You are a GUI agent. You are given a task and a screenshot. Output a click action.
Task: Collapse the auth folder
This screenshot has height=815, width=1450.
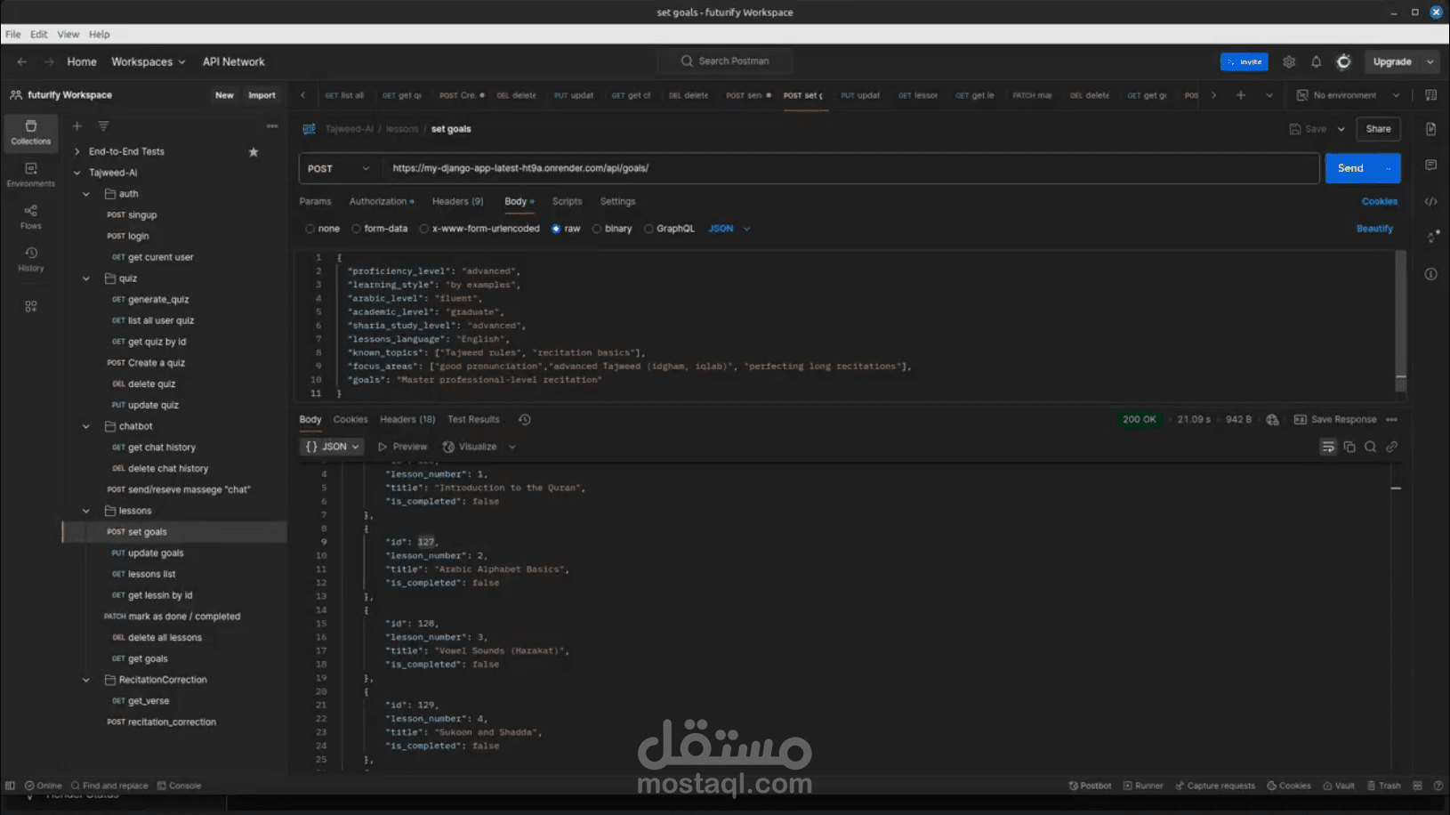[86, 194]
